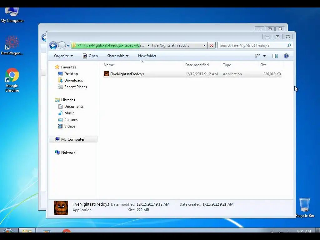This screenshot has width=320, height=240.
Task: Select the My Computer desktop icon
Action: 12,15
